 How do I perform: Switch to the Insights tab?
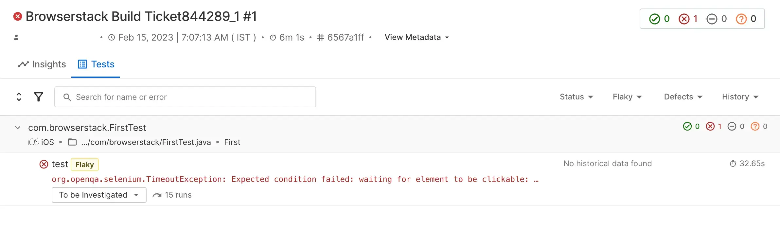(x=42, y=64)
